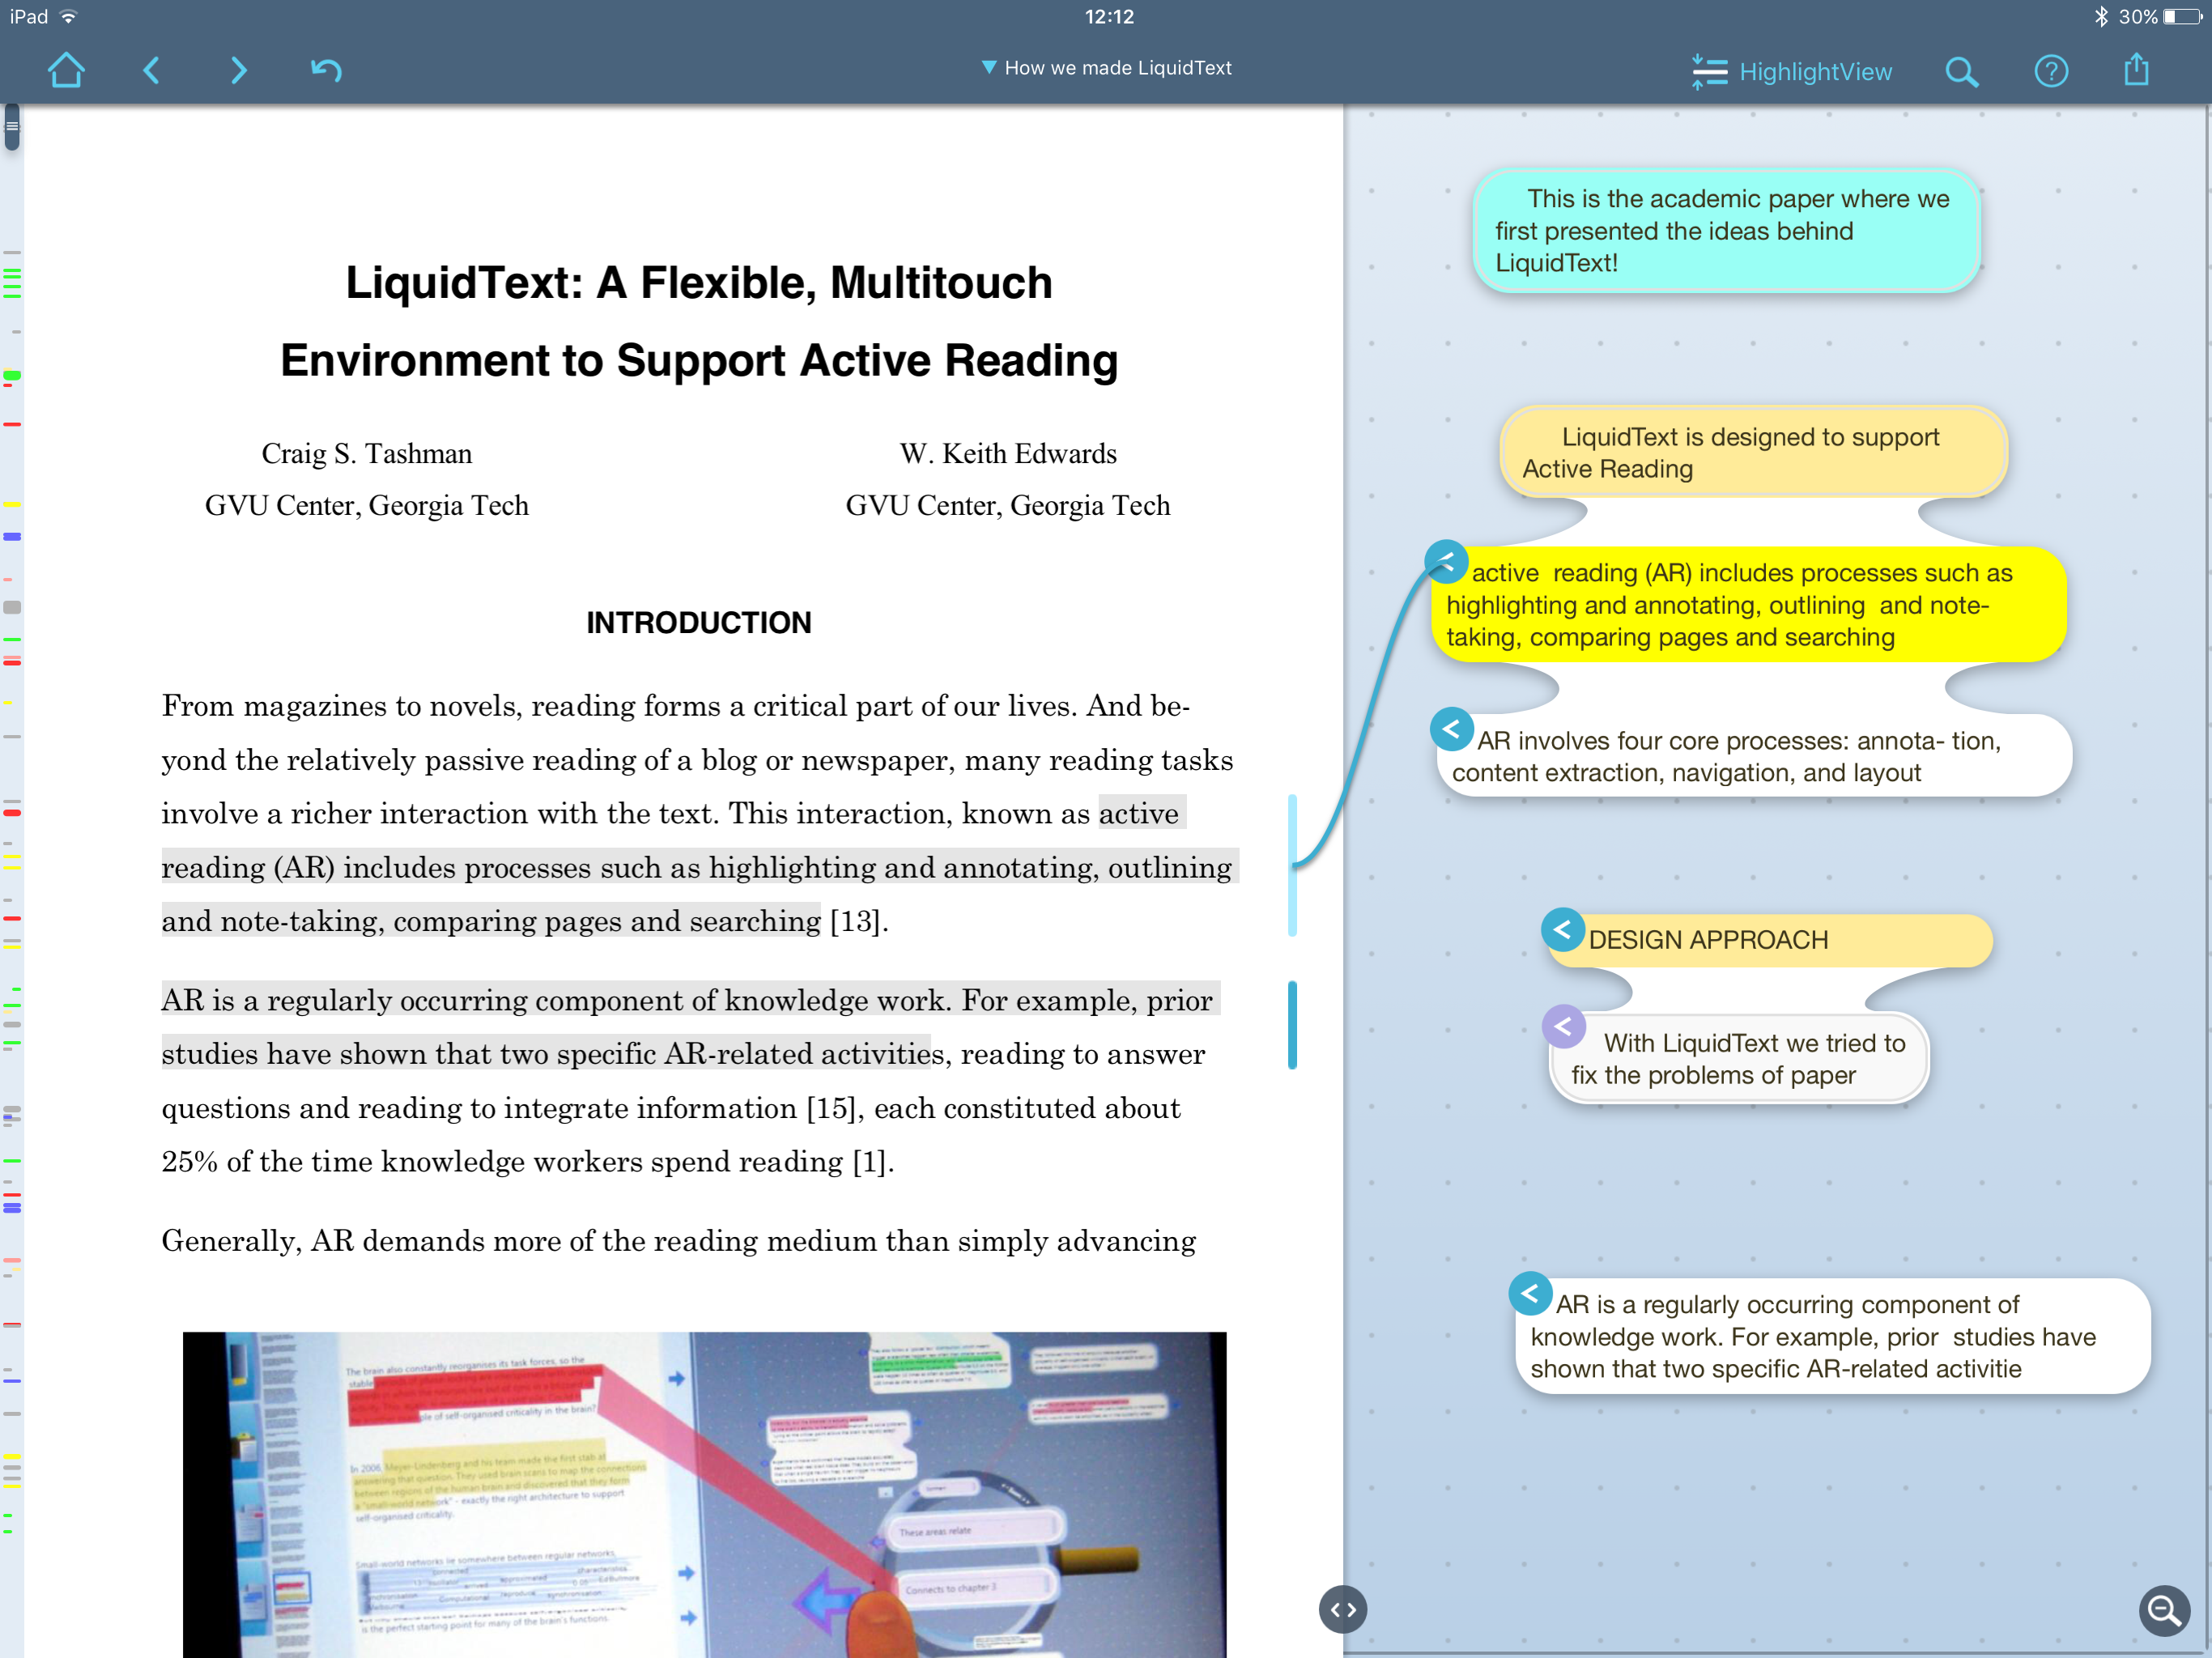Tap the Share export icon
2212x1658 pixels.
(x=2136, y=69)
